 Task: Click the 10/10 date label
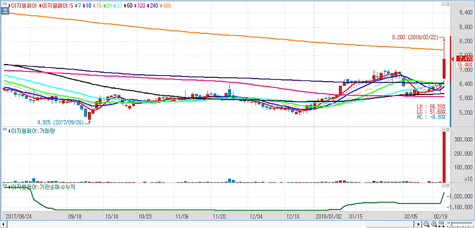[x=111, y=217]
